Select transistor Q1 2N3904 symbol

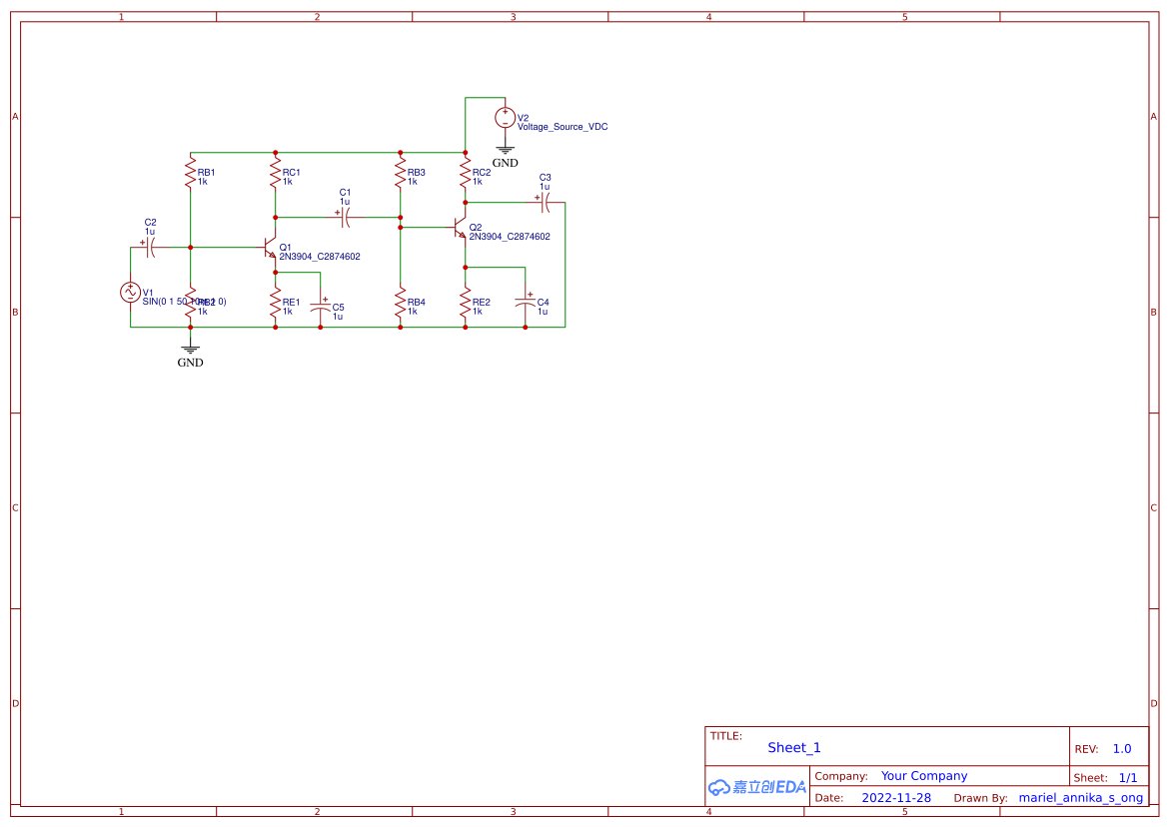tap(270, 250)
